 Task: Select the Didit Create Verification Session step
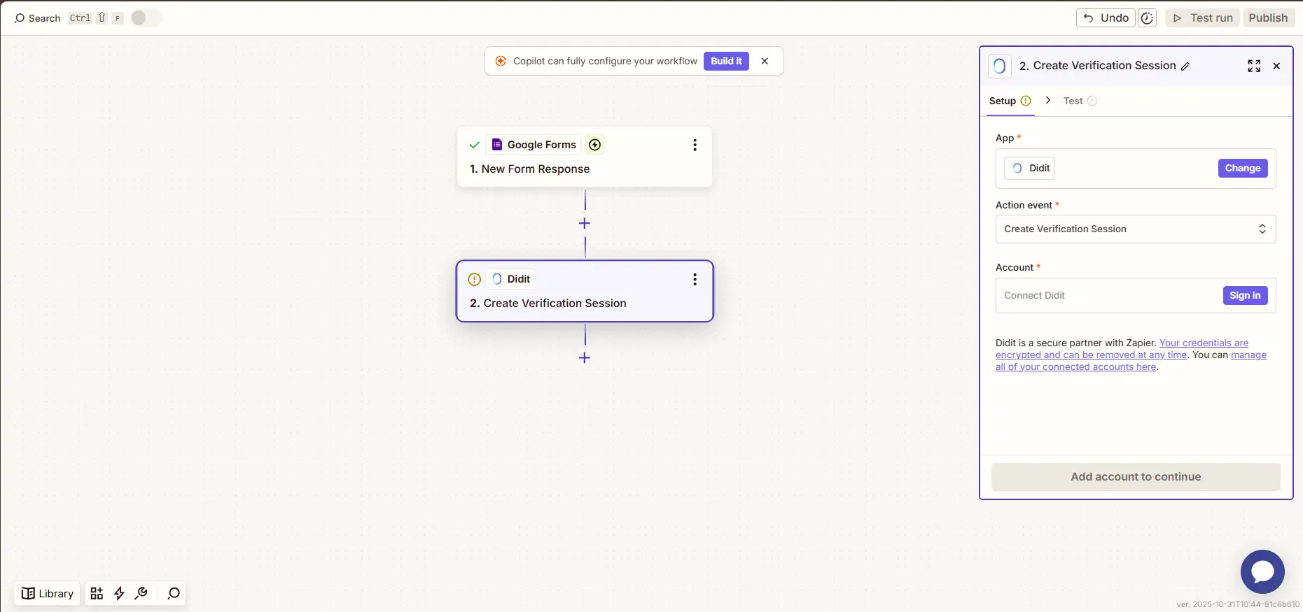click(585, 291)
